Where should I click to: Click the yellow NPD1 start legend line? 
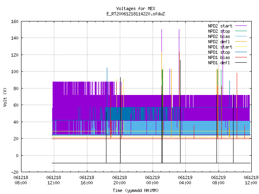(241, 47)
